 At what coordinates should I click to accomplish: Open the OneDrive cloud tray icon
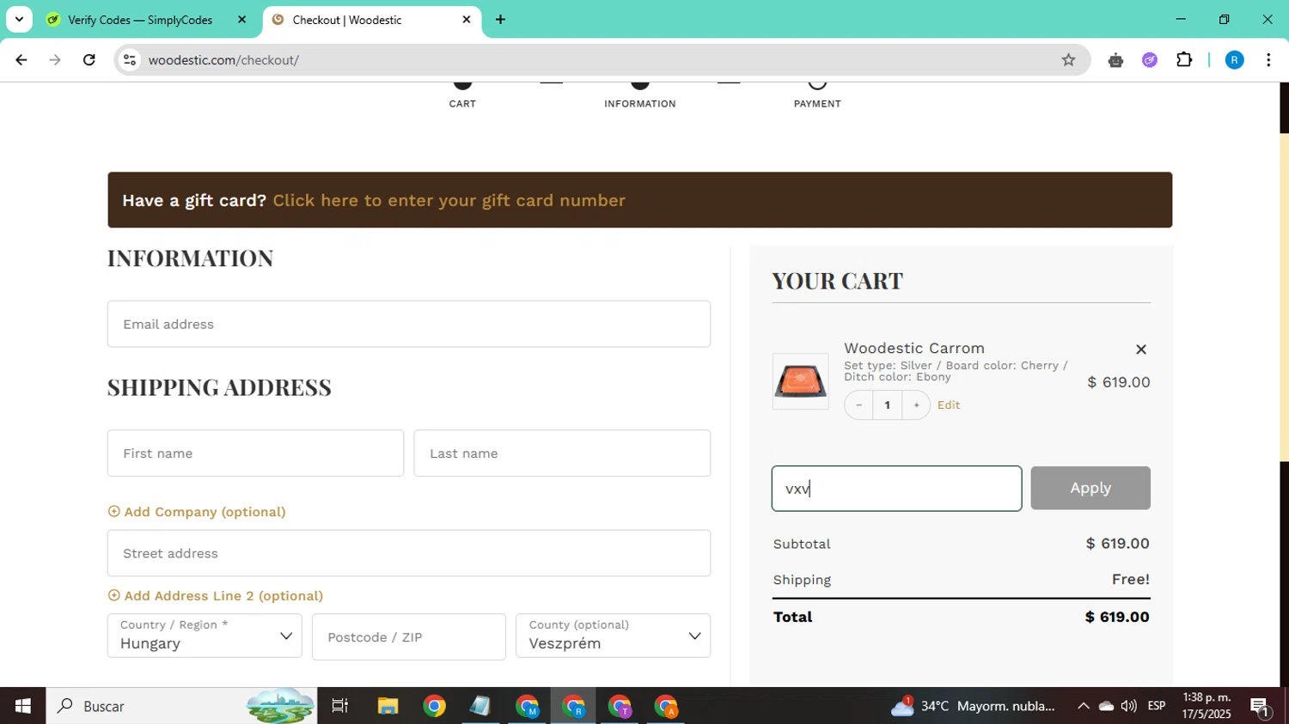[x=1107, y=706]
